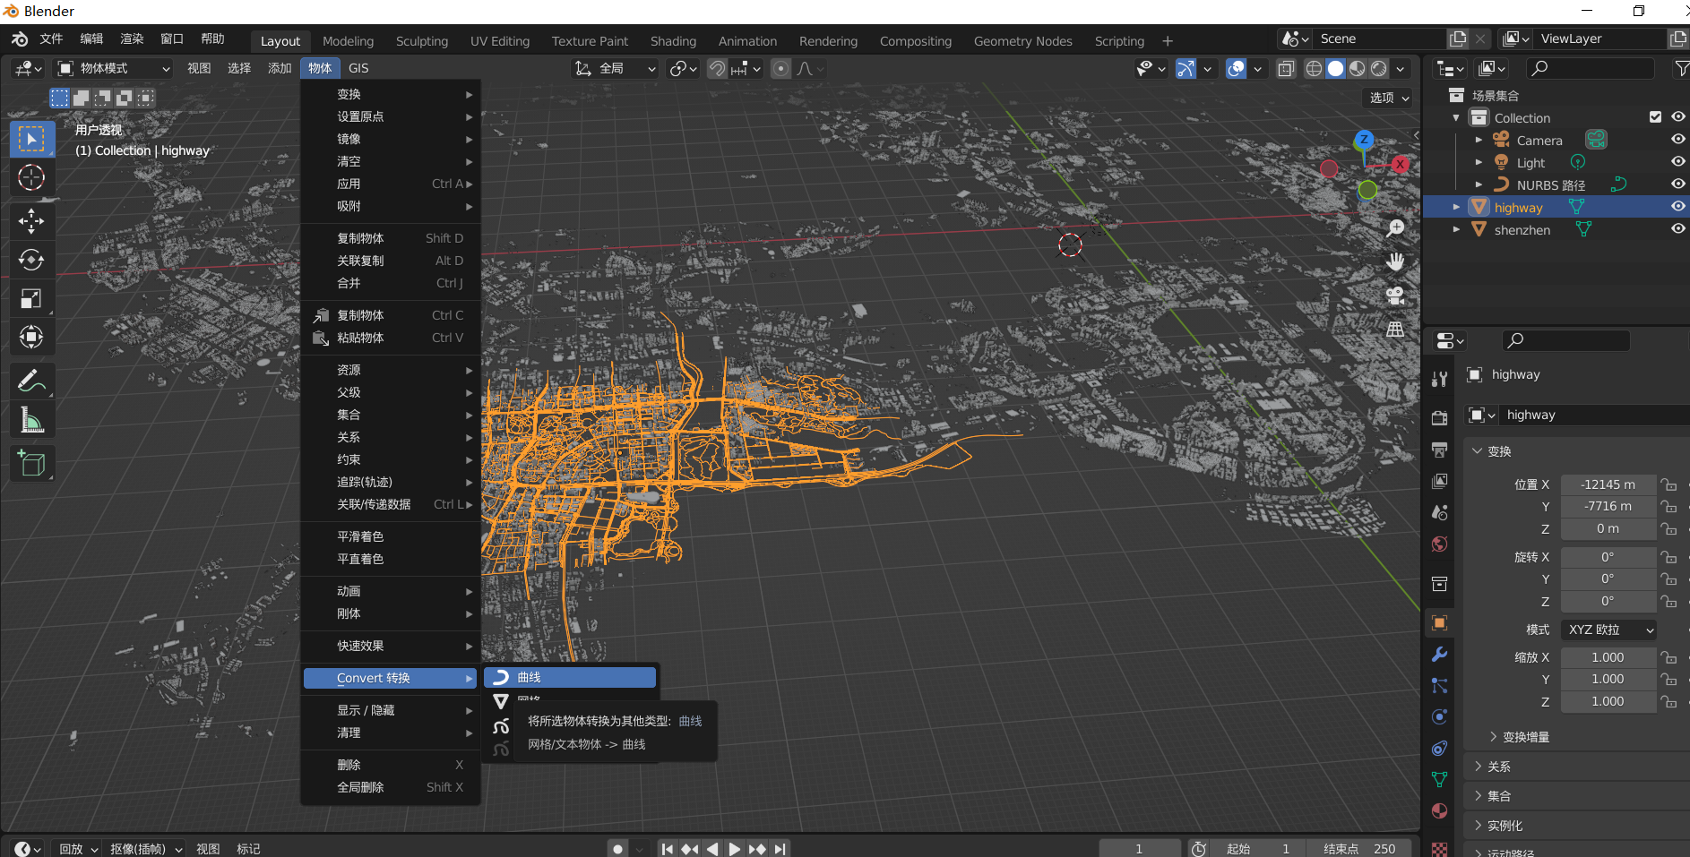Jump to the end frame button
The width and height of the screenshot is (1690, 857).
pos(780,848)
